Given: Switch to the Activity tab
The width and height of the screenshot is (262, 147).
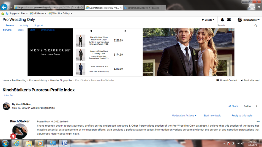Looking at the screenshot, I should pyautogui.click(x=24, y=26).
